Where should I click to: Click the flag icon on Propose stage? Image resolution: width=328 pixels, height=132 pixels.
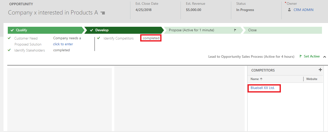pyautogui.click(x=235, y=30)
